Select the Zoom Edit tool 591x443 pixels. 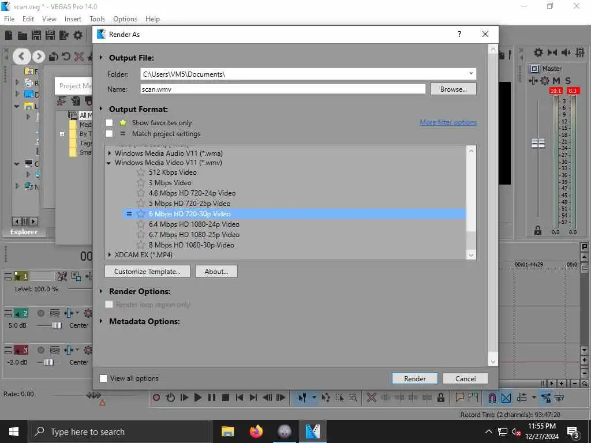tap(353, 397)
